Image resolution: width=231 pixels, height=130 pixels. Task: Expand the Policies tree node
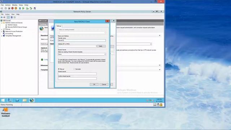click(x=2, y=29)
